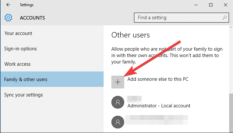
Task: Select the Administrator - Local account entry
Action: [159, 105]
